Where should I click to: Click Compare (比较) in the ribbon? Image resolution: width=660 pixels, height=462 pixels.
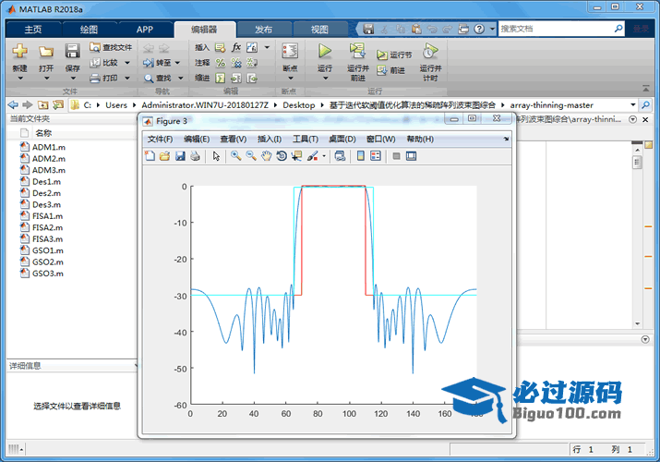tap(104, 63)
